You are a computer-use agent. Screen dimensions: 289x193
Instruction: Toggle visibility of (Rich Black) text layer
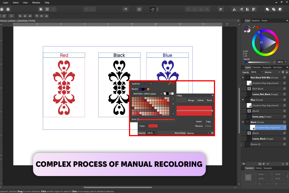(284, 89)
